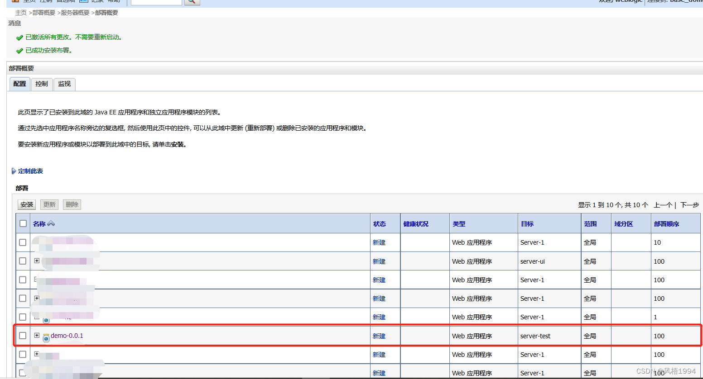Viewport: 703px width, 379px height.
Task: Select the checkbox of the server-ui row
Action: click(x=23, y=261)
